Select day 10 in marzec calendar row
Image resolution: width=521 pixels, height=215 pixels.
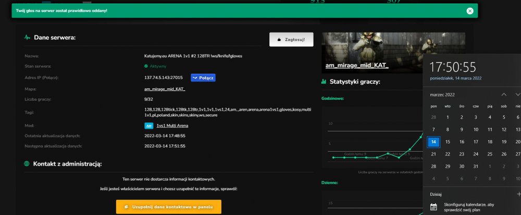476,129
